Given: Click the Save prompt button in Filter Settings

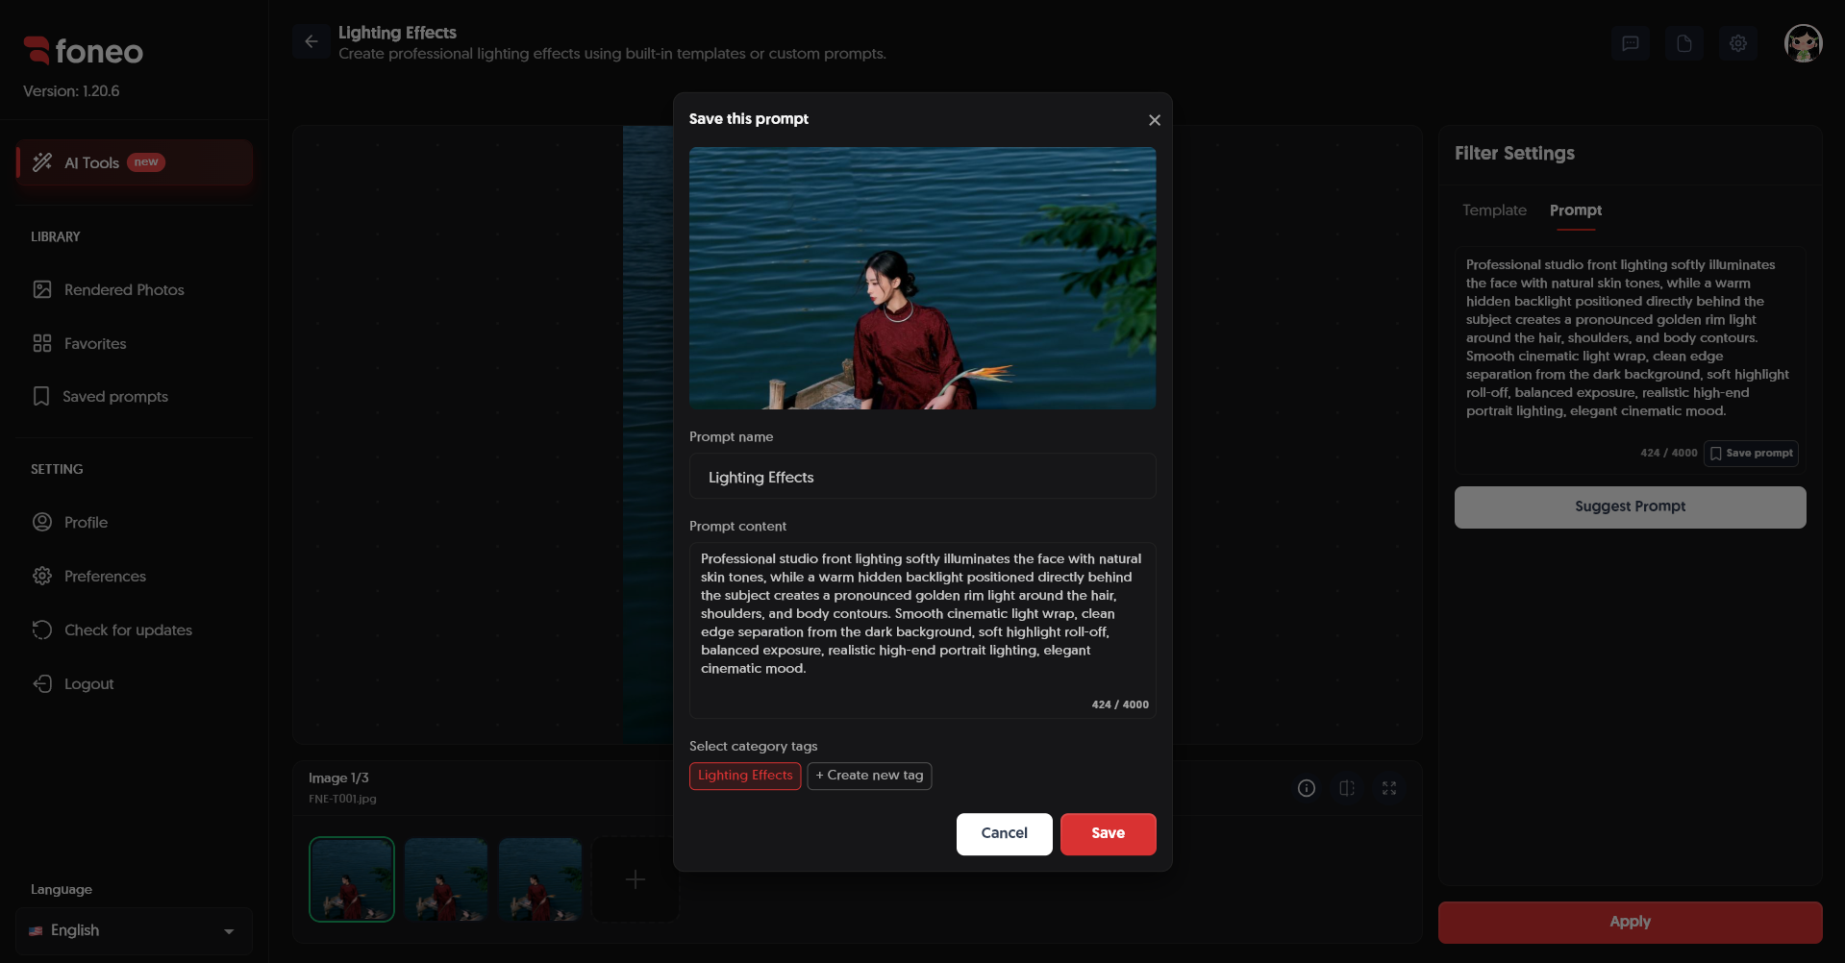Looking at the screenshot, I should coord(1751,454).
